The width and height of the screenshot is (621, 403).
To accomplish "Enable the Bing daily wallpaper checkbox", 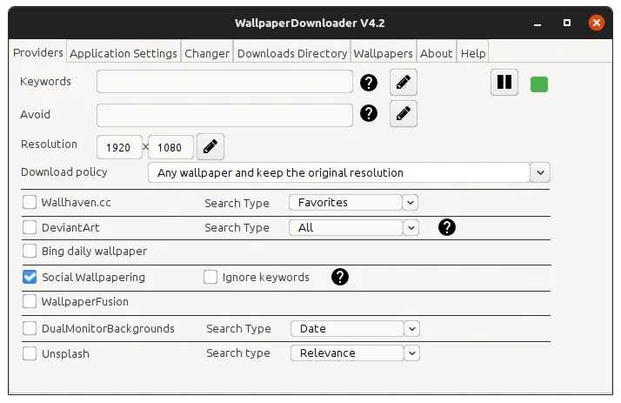I will click(x=30, y=251).
